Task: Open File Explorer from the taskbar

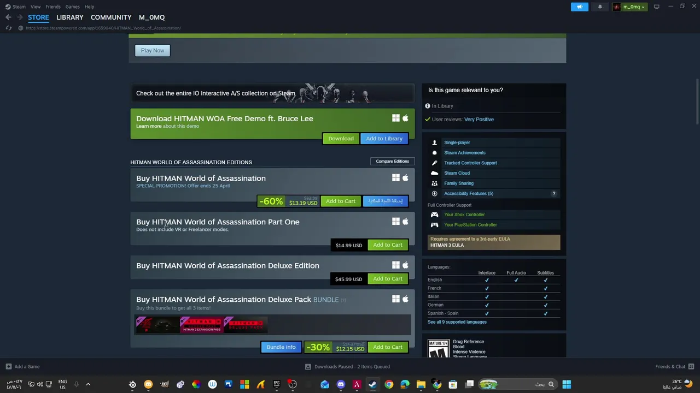Action: 421,384
